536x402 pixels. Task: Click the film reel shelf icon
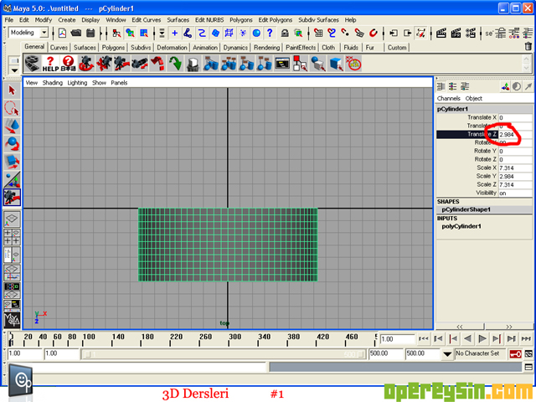pyautogui.click(x=33, y=64)
